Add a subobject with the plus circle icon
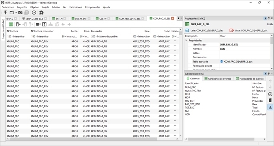 pos(270,94)
